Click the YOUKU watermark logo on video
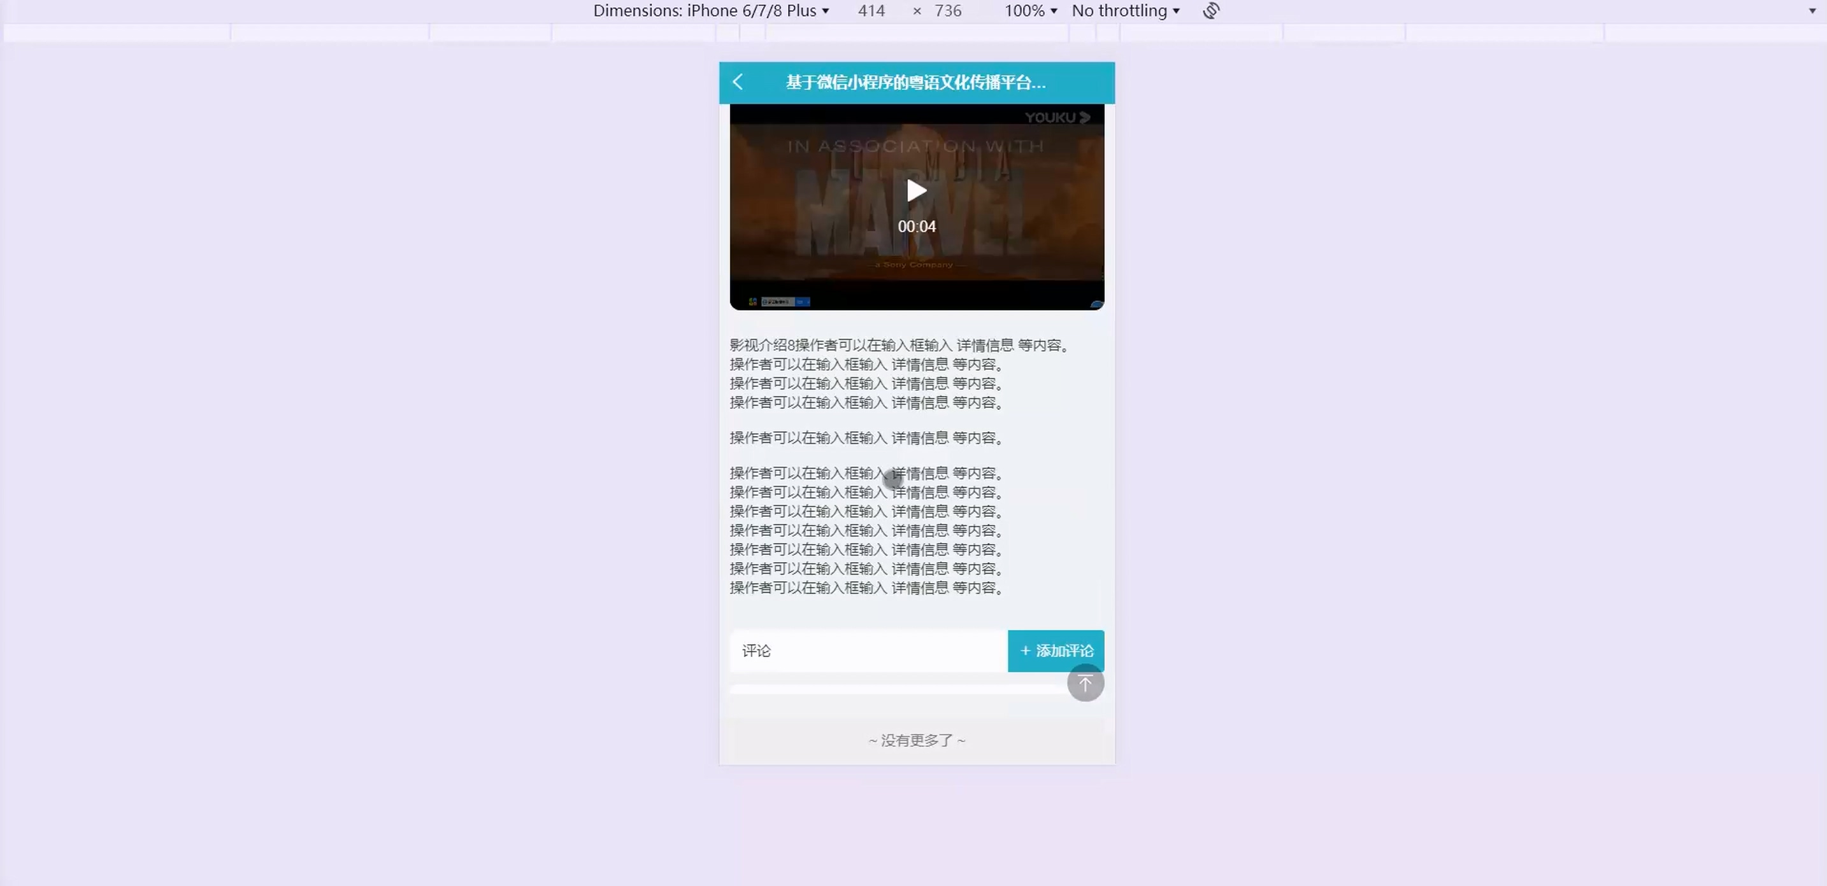1827x886 pixels. click(x=1057, y=118)
